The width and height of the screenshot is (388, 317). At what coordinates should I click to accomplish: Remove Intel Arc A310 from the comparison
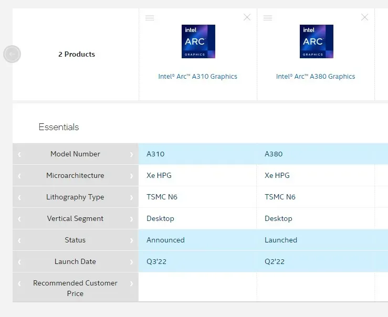(x=247, y=17)
